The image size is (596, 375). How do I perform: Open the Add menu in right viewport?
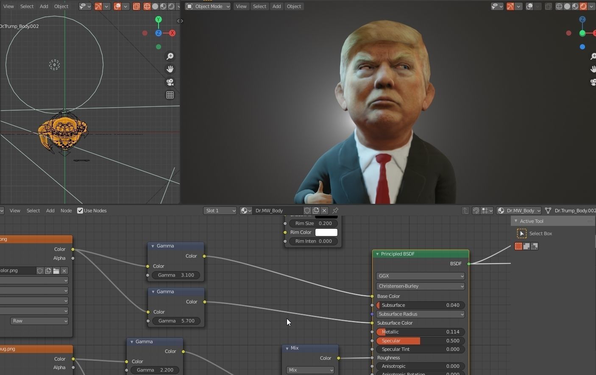(x=276, y=6)
